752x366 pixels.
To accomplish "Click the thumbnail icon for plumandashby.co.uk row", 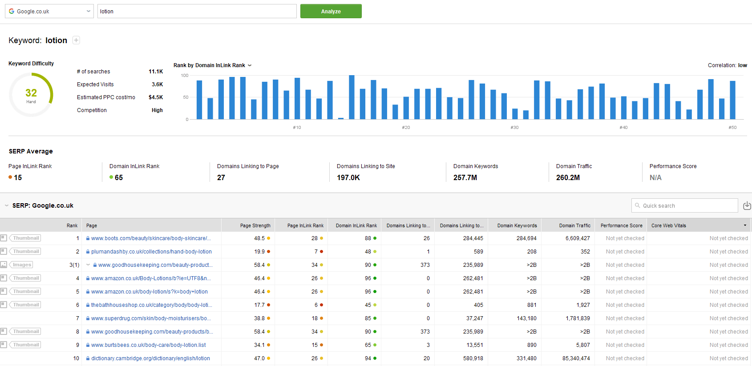I will click(4, 251).
